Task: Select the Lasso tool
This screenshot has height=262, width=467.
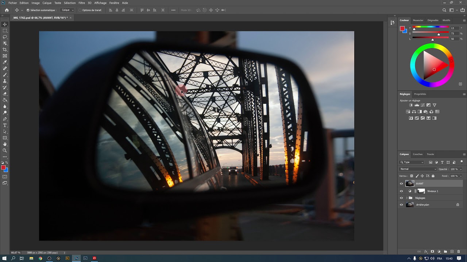Action: tap(5, 37)
